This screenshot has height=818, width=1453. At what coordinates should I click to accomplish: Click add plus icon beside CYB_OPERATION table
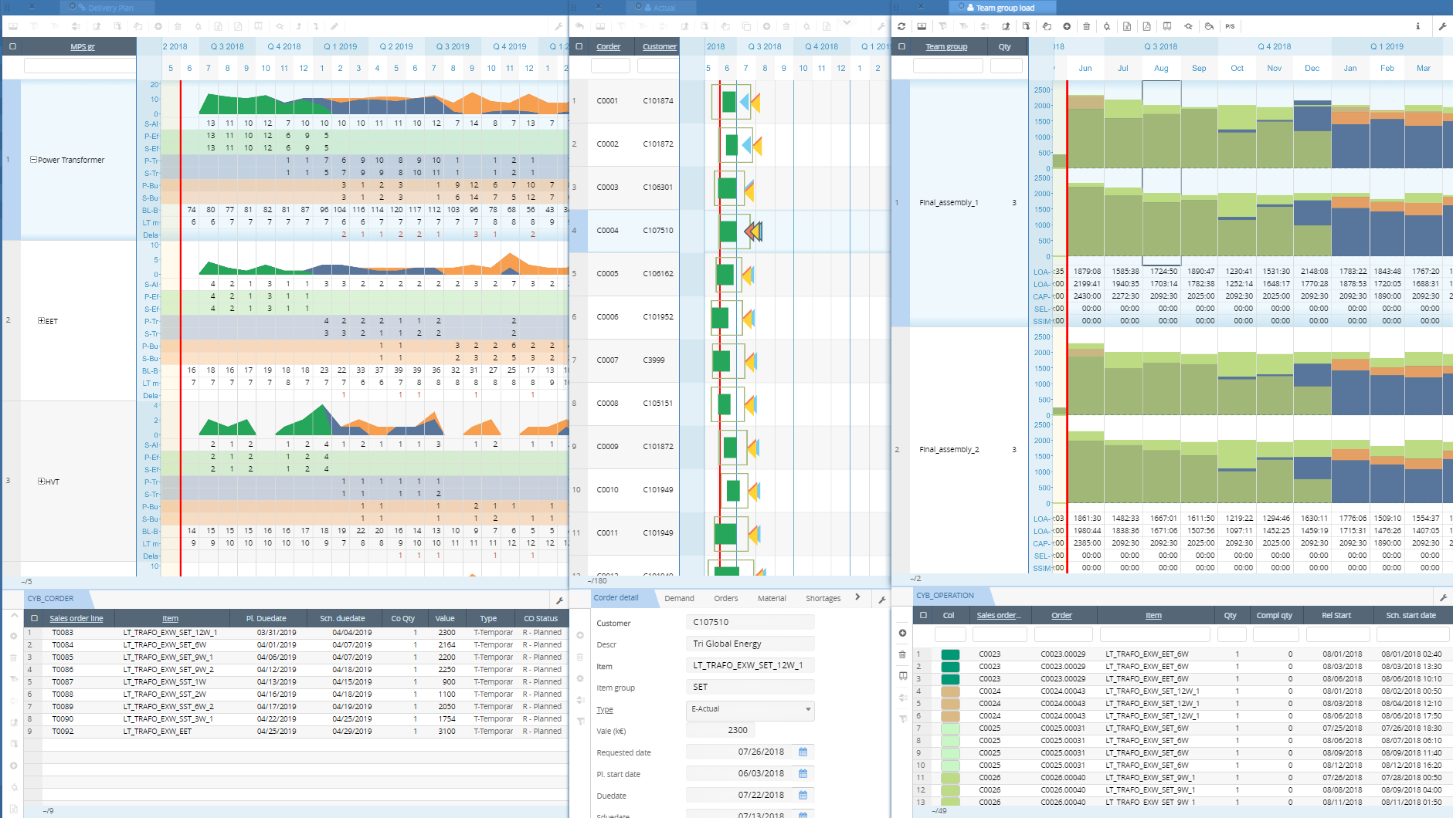click(x=902, y=633)
